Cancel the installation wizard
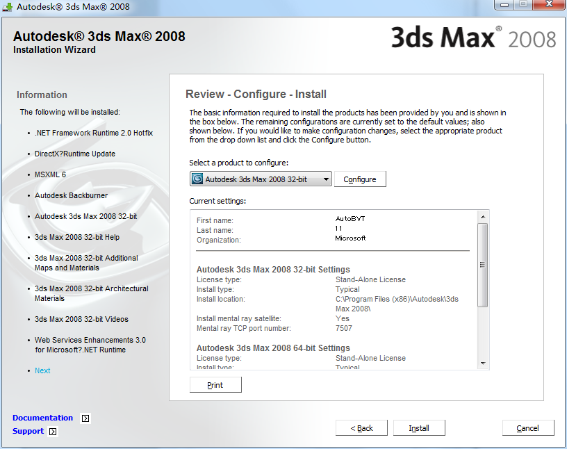 pos(527,428)
